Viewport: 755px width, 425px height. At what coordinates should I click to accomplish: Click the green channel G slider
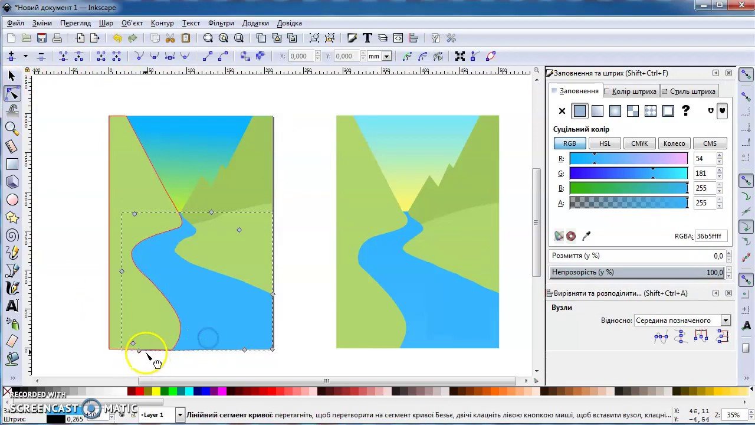628,174
